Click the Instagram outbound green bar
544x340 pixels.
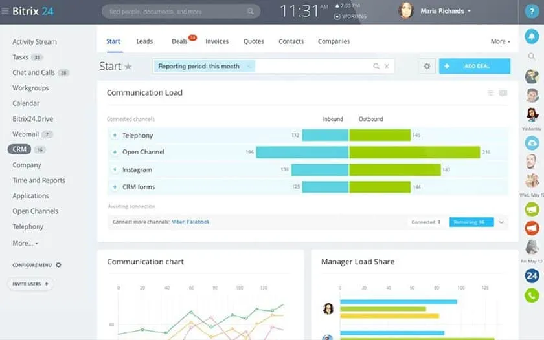click(x=395, y=169)
